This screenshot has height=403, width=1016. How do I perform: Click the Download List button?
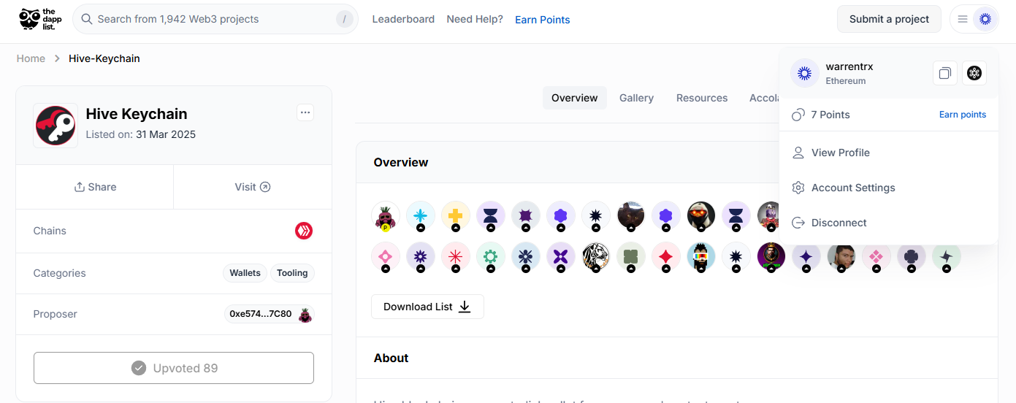point(427,307)
